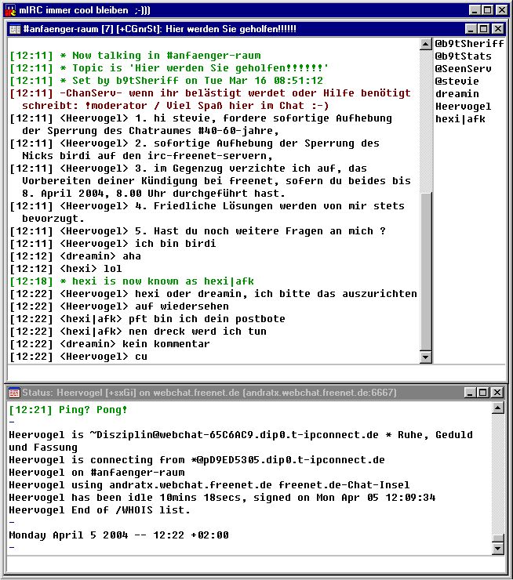
Task: Select hexi|afk in the nick list
Action: 460,119
